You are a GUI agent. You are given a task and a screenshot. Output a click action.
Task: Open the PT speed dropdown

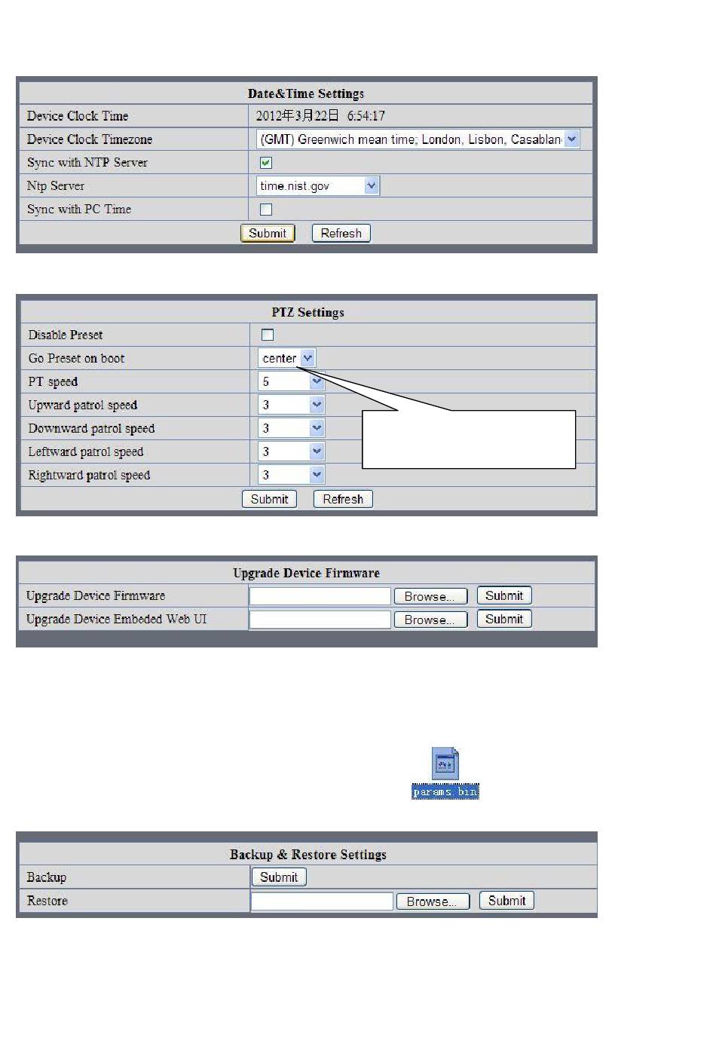pyautogui.click(x=291, y=381)
